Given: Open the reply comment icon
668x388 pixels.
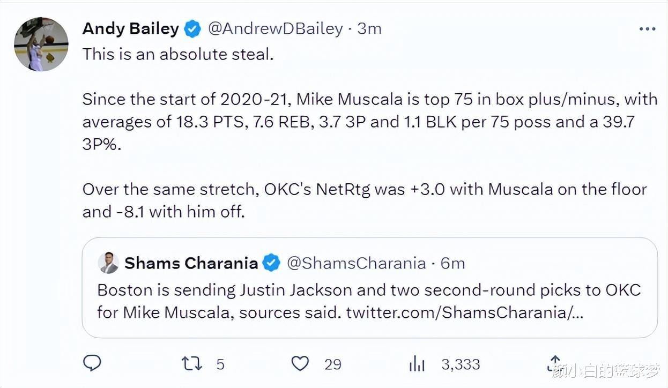Looking at the screenshot, I should 93,364.
